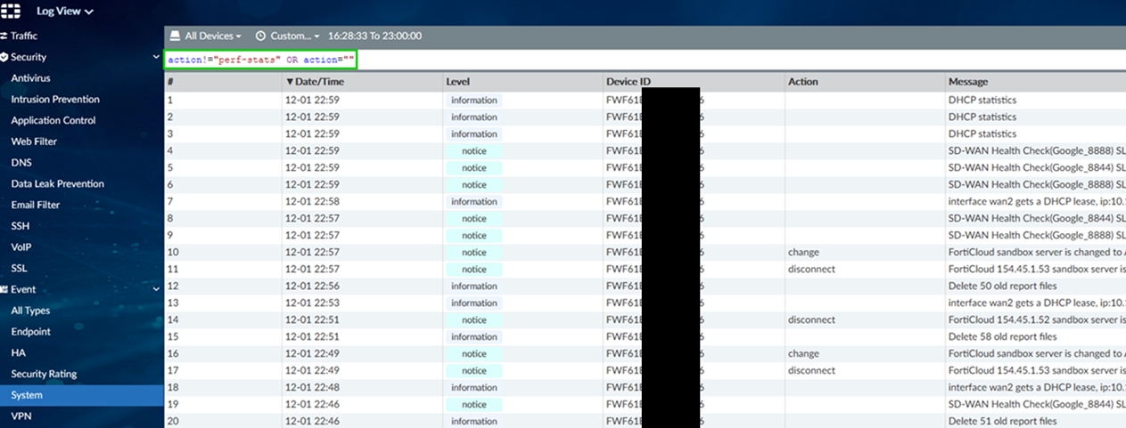Image resolution: width=1126 pixels, height=428 pixels.
Task: Click 12-01 22:48 date in row 18
Action: click(x=312, y=388)
